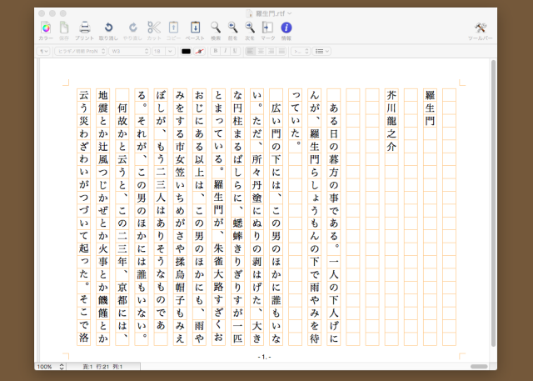Expand the font size 18 dropdown arrow
The width and height of the screenshot is (533, 381).
click(170, 52)
